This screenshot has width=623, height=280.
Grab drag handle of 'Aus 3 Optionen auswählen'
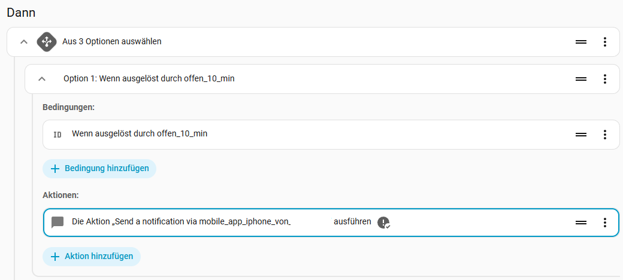(581, 42)
